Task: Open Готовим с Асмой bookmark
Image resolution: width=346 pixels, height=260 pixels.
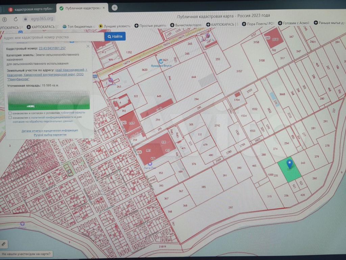Action: pyautogui.click(x=294, y=23)
